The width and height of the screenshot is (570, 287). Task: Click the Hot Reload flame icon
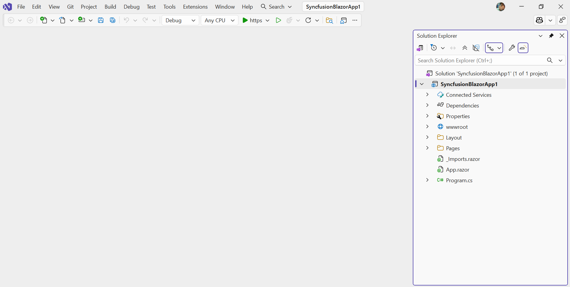(289, 20)
